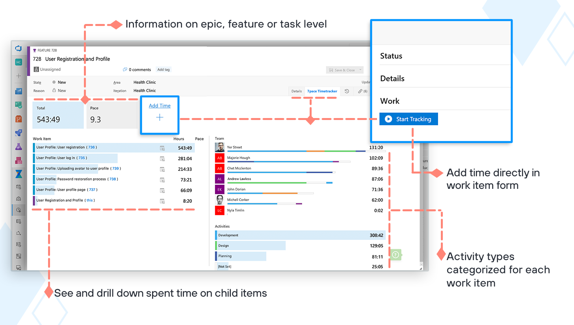Viewport: 574px width, 325px height.
Task: Open Test Plans flask icon
Action: (x=18, y=146)
